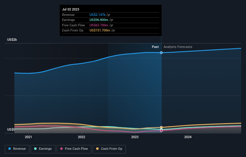Click the 2023 x-axis label
Screen dimensions: 246x157
(135, 137)
